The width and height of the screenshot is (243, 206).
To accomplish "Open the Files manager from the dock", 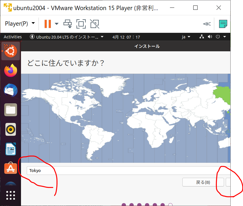I will pos(11,110).
